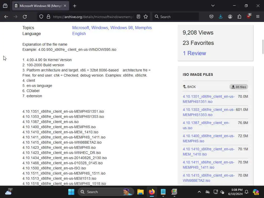Open the muted volume tray icon
Screen dimensions: 264x198
(x=222, y=192)
